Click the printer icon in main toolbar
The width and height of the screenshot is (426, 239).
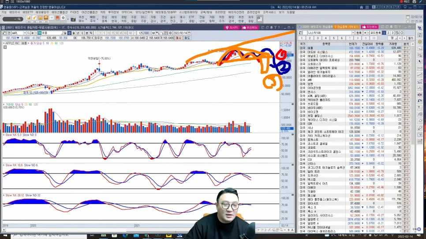(46, 18)
